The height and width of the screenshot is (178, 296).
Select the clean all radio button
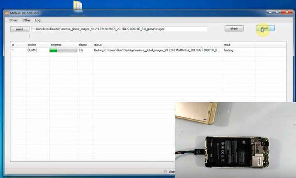(x=165, y=172)
